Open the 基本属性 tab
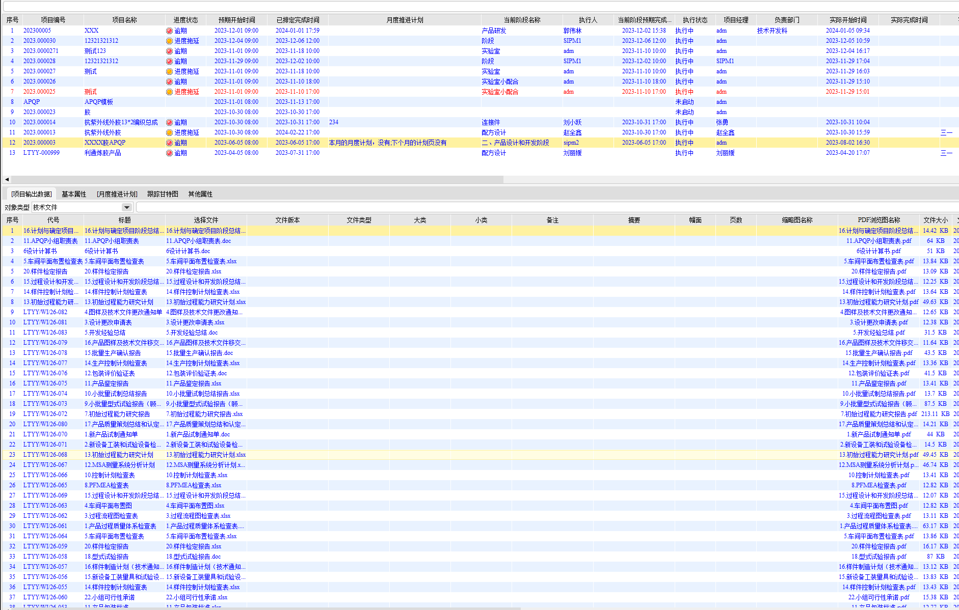This screenshot has height=610, width=959. 74,194
